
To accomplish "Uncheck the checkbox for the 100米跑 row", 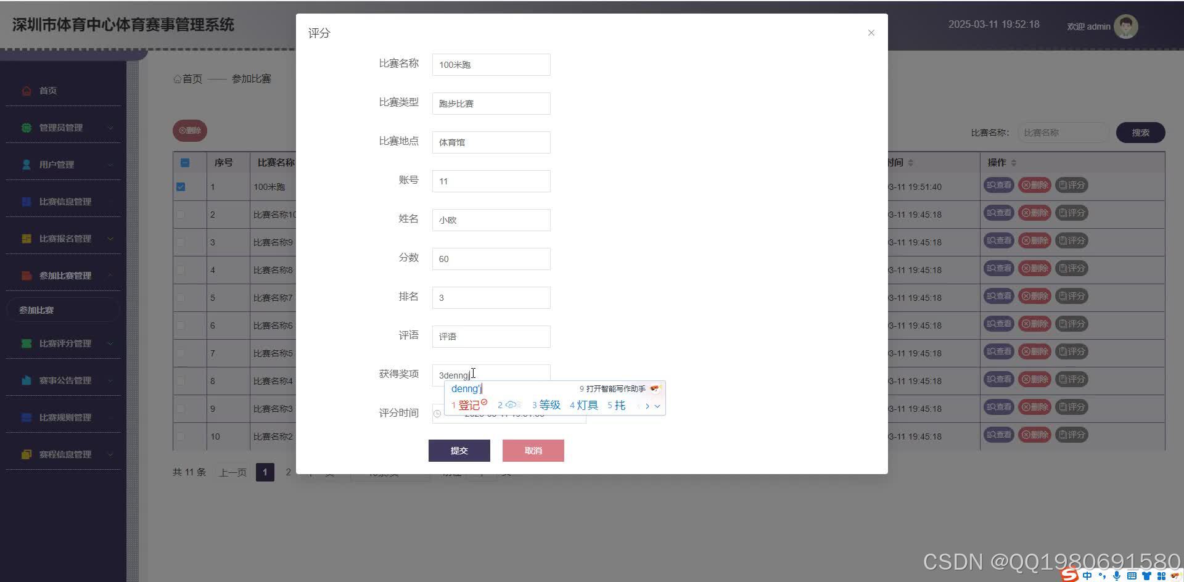I will tap(180, 186).
